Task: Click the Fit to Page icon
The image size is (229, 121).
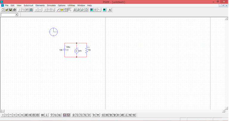Action: click(86, 10)
